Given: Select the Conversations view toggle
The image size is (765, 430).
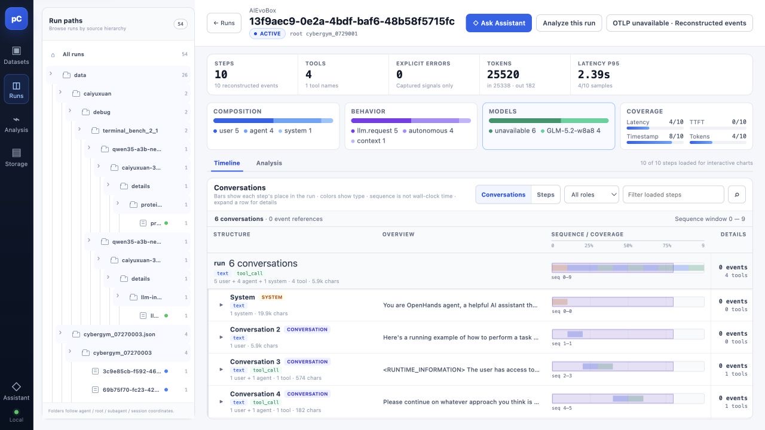Looking at the screenshot, I should (x=503, y=195).
